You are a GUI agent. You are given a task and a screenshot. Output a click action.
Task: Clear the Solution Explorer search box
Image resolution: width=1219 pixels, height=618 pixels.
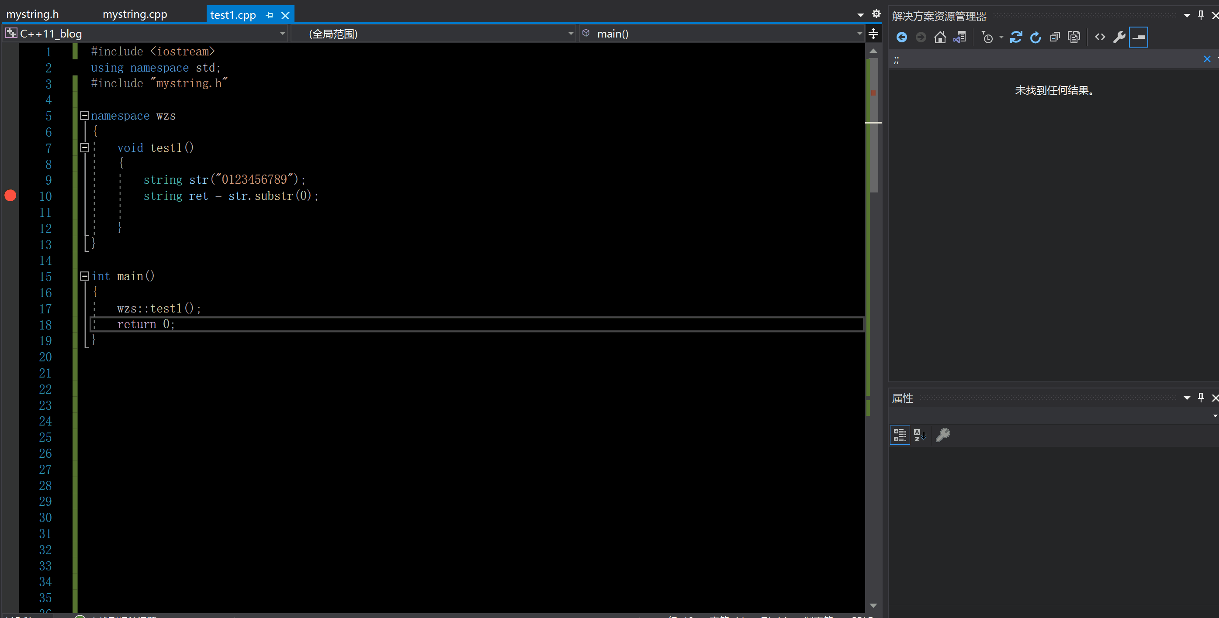[1207, 59]
